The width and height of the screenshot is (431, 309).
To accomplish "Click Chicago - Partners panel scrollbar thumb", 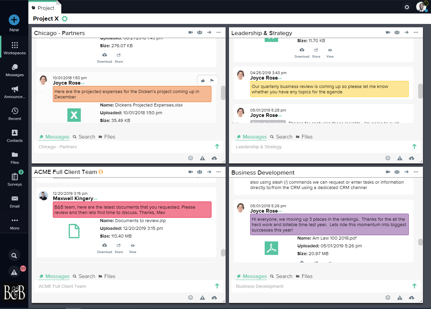I will [223, 93].
